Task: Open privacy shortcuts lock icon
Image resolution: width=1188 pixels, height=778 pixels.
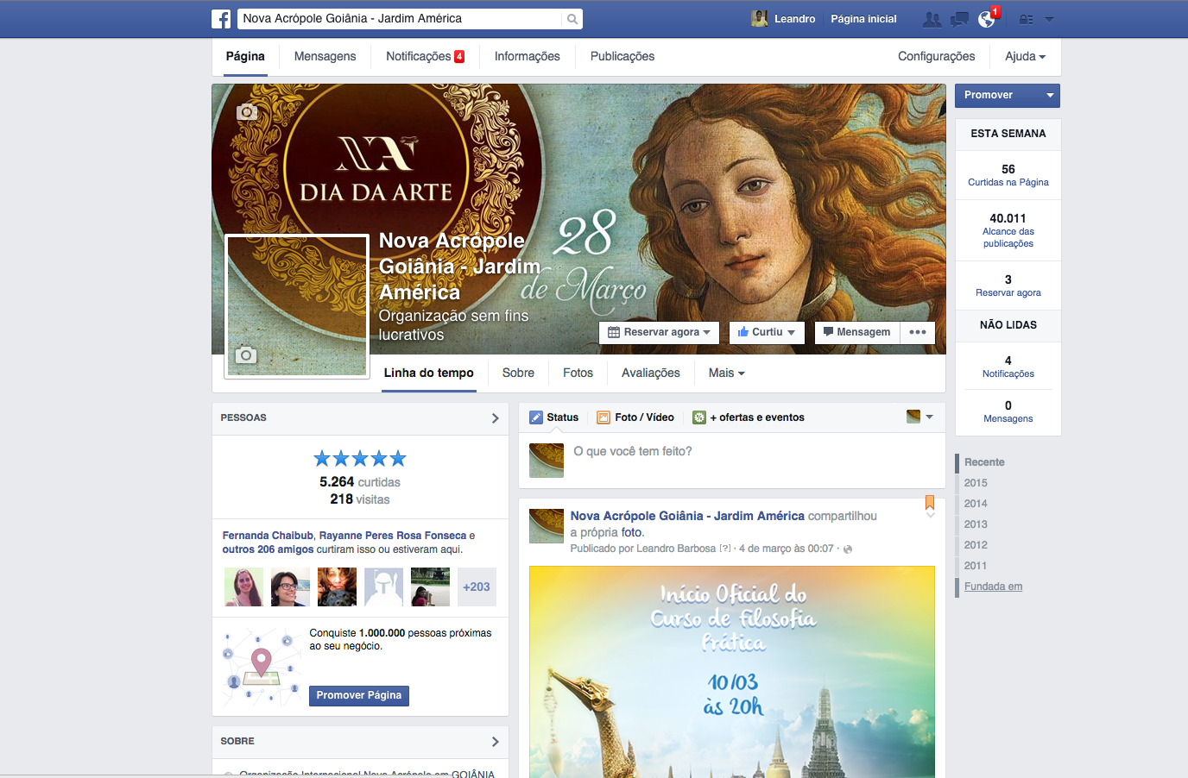Action: [1026, 19]
